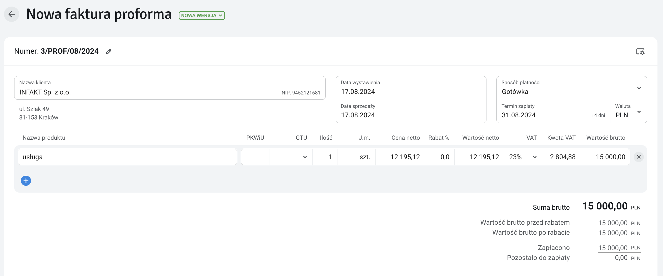Click the Pozostało do zapłaty value 0,00
The image size is (663, 276).
tap(621, 258)
